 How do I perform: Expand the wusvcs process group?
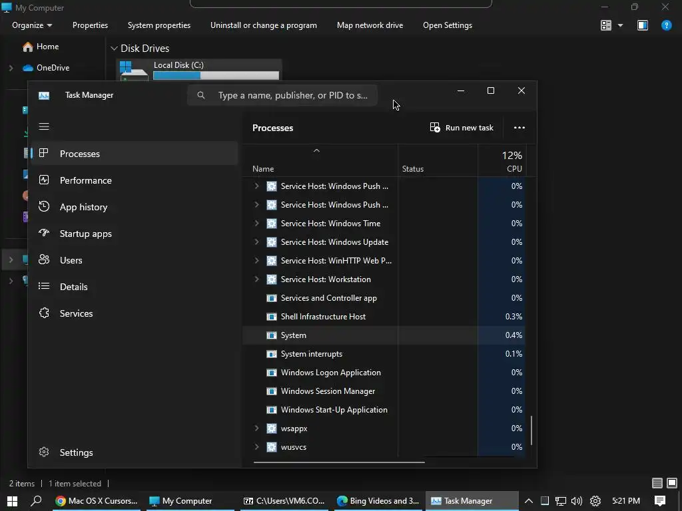(x=256, y=447)
